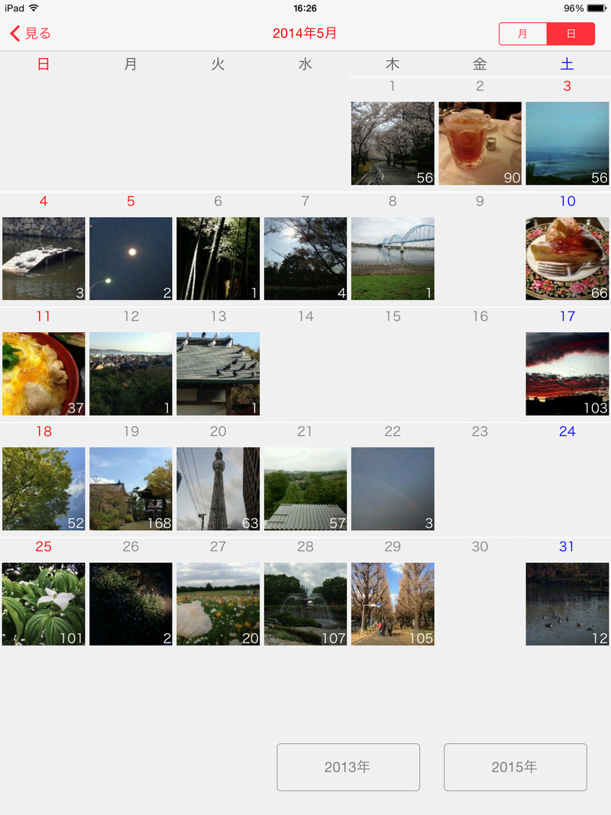Switch to the 月 month view segment
The width and height of the screenshot is (611, 815).
tap(522, 34)
